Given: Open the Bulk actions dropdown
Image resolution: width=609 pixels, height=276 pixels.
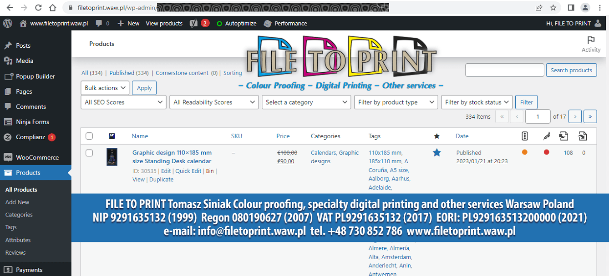Looking at the screenshot, I should (x=105, y=88).
